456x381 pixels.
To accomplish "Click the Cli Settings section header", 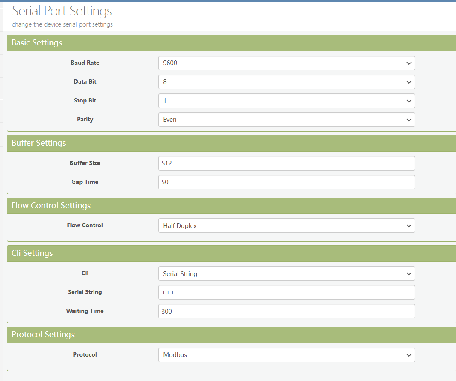I will [x=232, y=253].
